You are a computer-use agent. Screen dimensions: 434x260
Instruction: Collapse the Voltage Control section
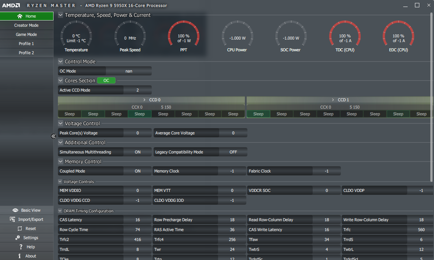60,123
